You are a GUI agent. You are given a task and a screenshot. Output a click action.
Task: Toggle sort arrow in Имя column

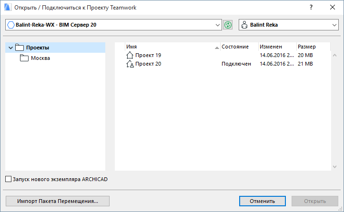[217, 48]
